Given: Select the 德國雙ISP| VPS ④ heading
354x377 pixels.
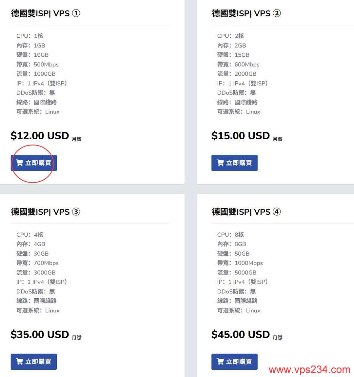Looking at the screenshot, I should (246, 212).
